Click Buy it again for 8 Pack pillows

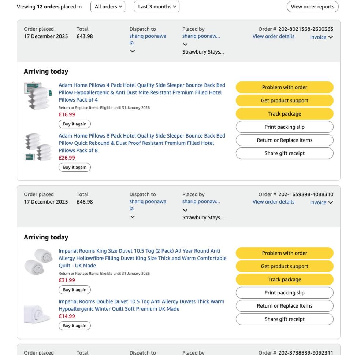(75, 167)
